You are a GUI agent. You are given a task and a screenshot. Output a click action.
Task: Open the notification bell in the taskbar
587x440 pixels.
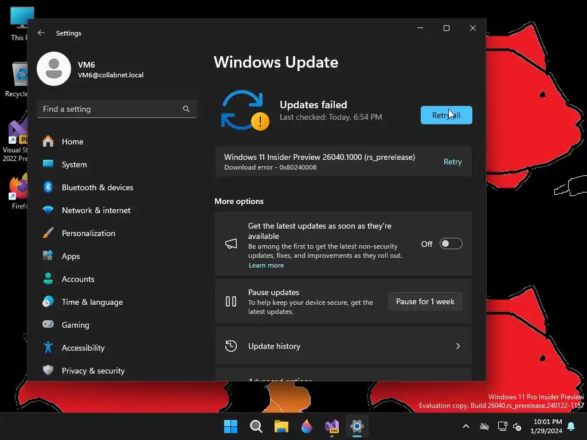click(572, 426)
